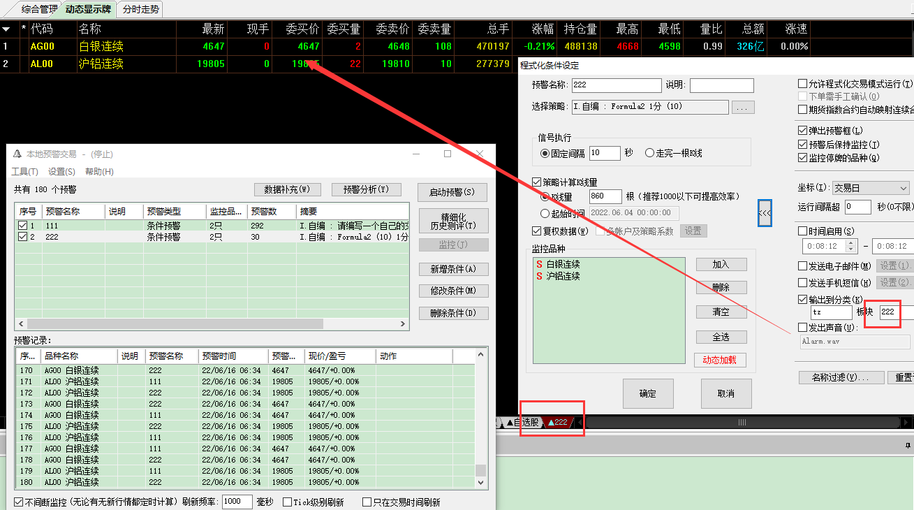Click the bottom tab bar horizontal scrollbar thumb
914x510 pixels.
742,423
